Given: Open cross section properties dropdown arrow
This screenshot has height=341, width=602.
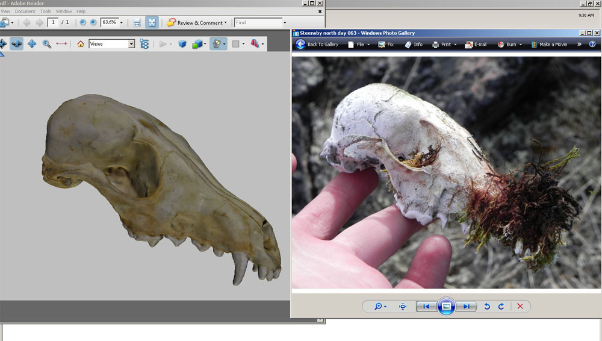Looking at the screenshot, I should [262, 44].
